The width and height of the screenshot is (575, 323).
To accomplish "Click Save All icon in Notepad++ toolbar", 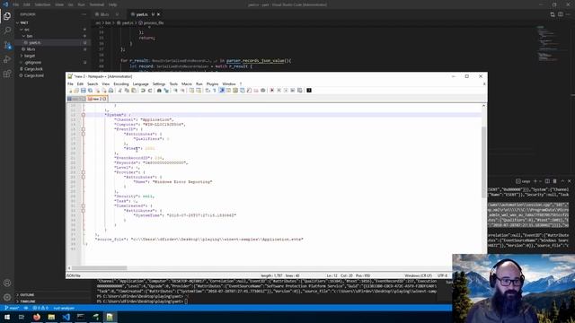I will (90, 91).
